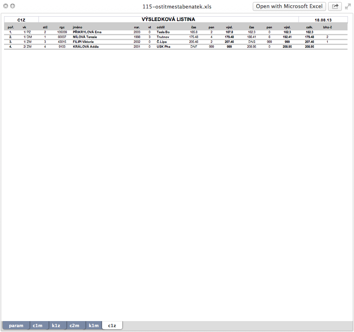Switch to the k1z sheet tab
The image size is (354, 332).
56,326
